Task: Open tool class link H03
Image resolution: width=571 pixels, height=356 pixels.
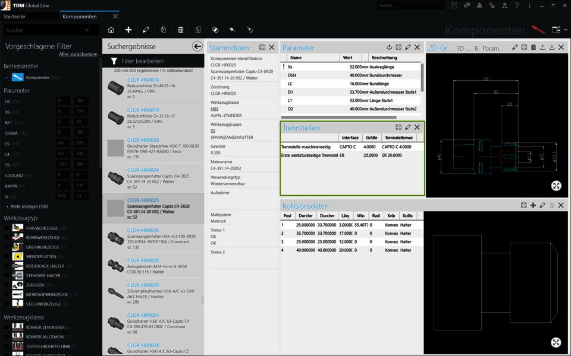Action: pyautogui.click(x=214, y=109)
